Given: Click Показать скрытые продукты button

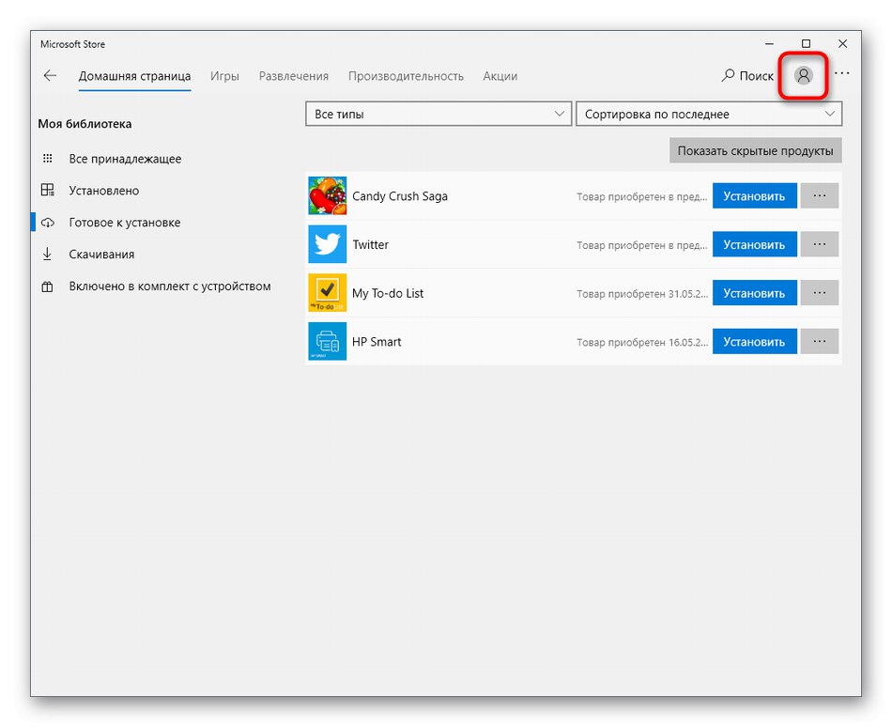Looking at the screenshot, I should [x=756, y=150].
